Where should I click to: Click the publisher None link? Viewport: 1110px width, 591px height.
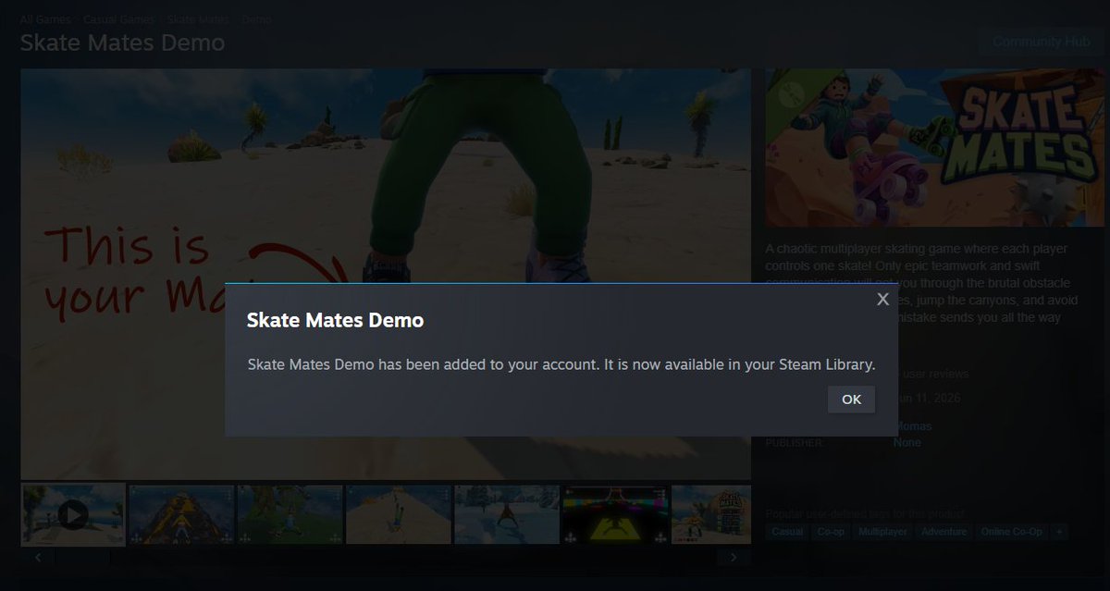pyautogui.click(x=907, y=443)
